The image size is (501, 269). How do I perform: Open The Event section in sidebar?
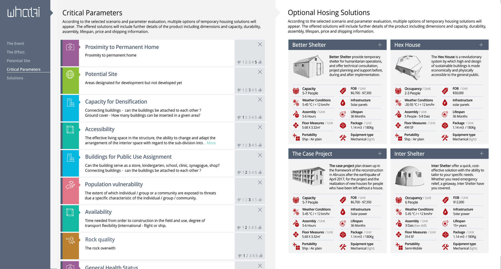tap(15, 43)
